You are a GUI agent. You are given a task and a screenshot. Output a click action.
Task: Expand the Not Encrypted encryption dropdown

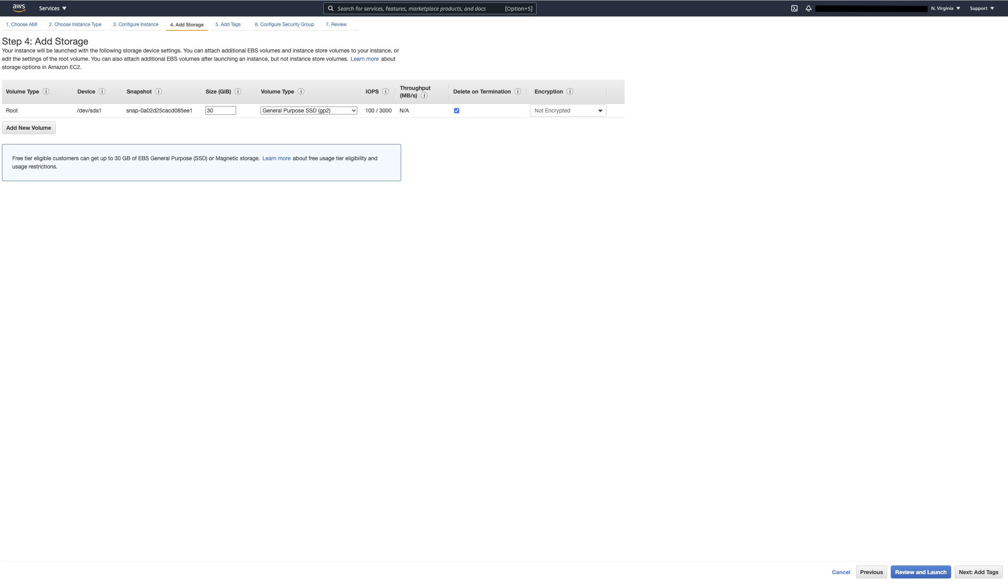(x=568, y=111)
